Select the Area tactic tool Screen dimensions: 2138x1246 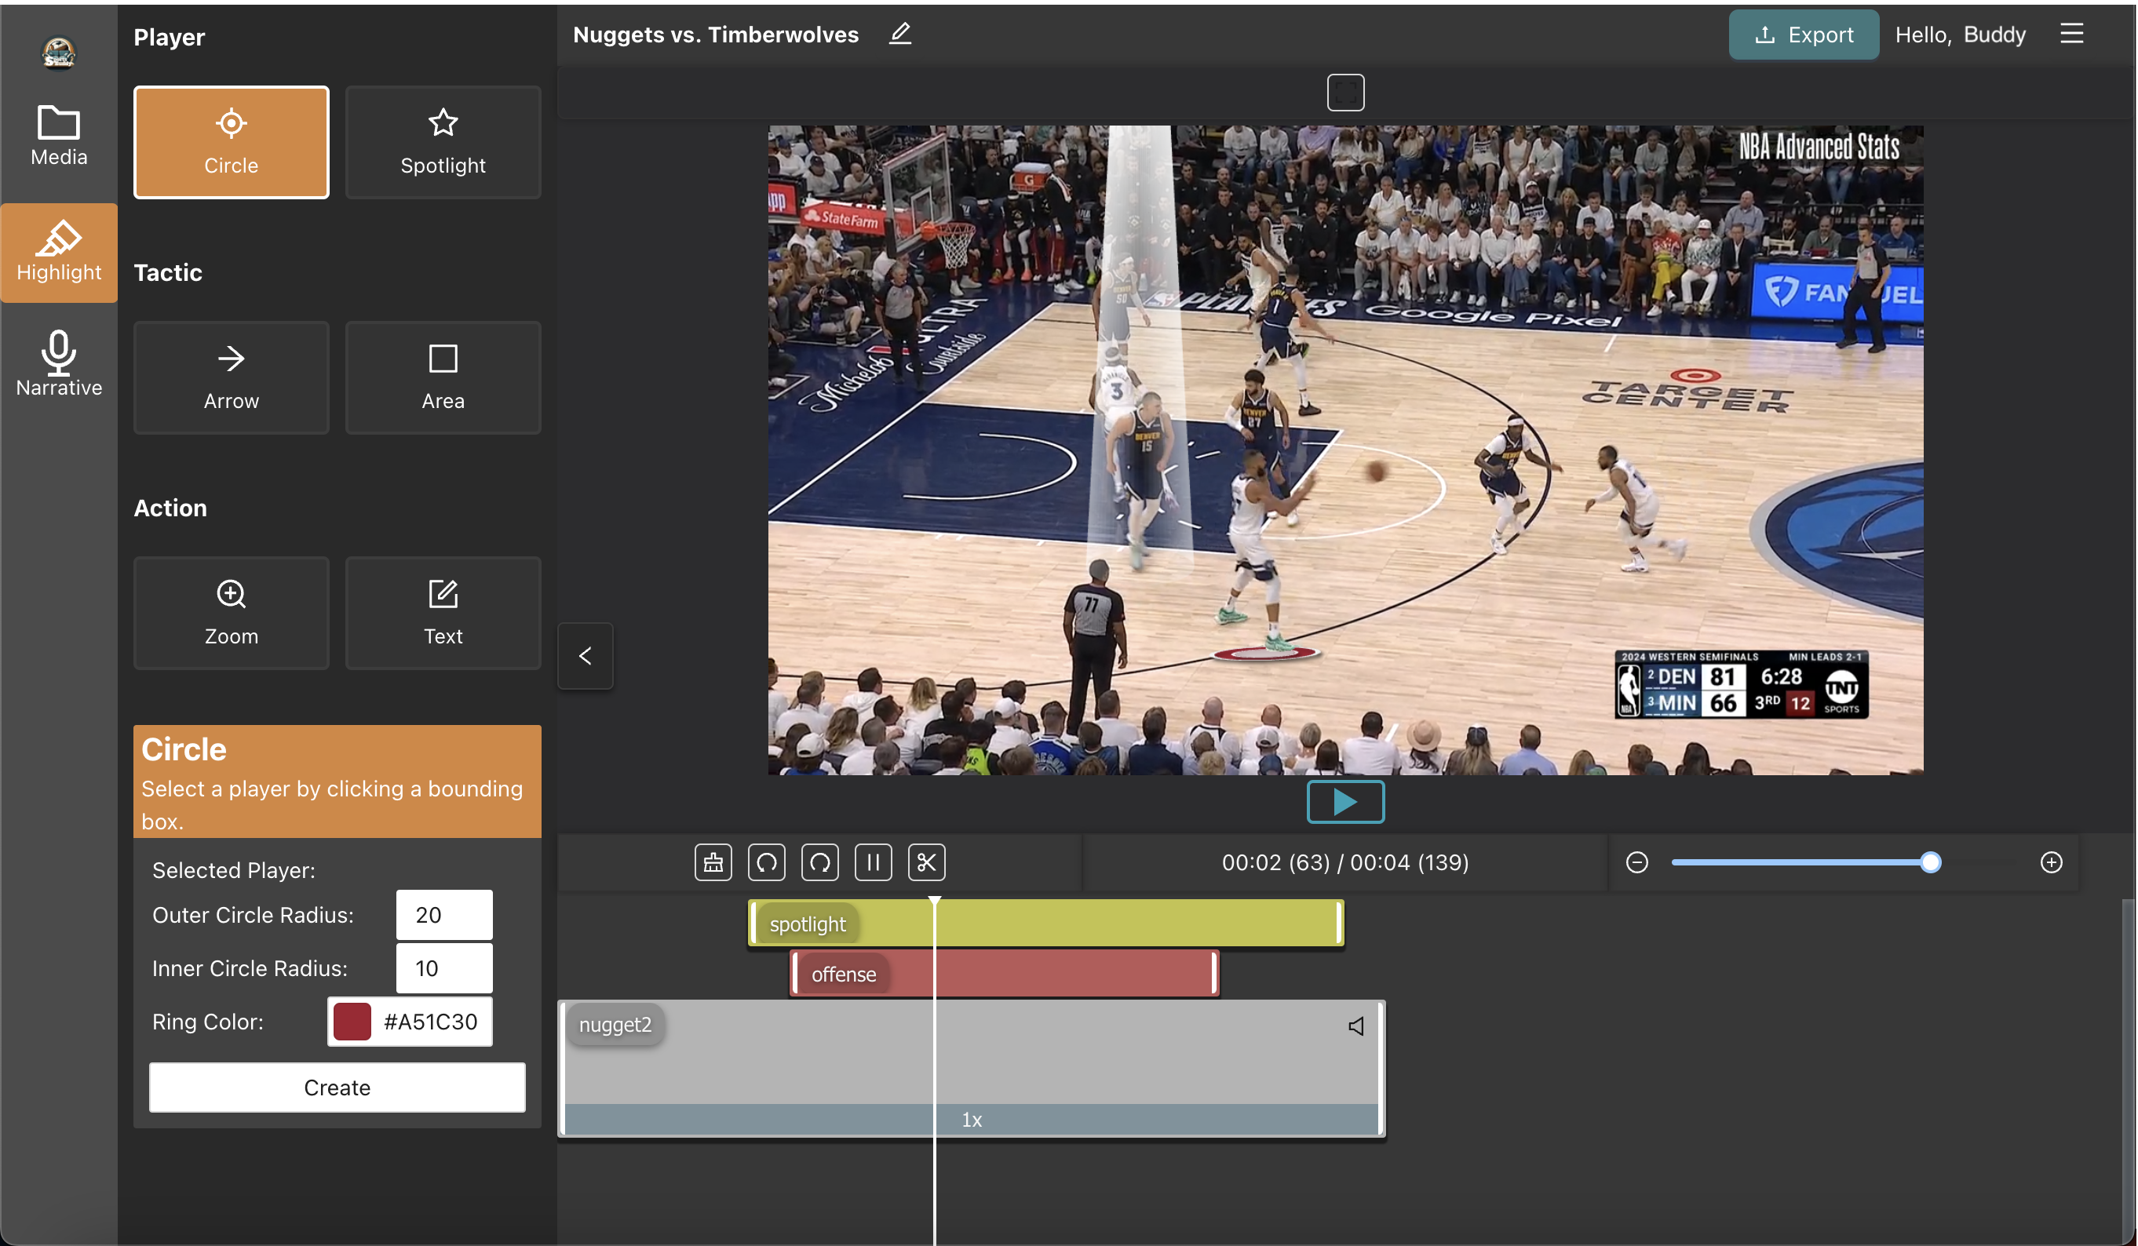442,375
